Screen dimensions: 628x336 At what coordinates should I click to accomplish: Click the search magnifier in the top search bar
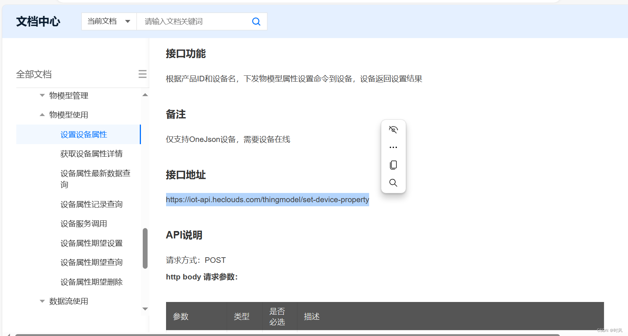(256, 21)
